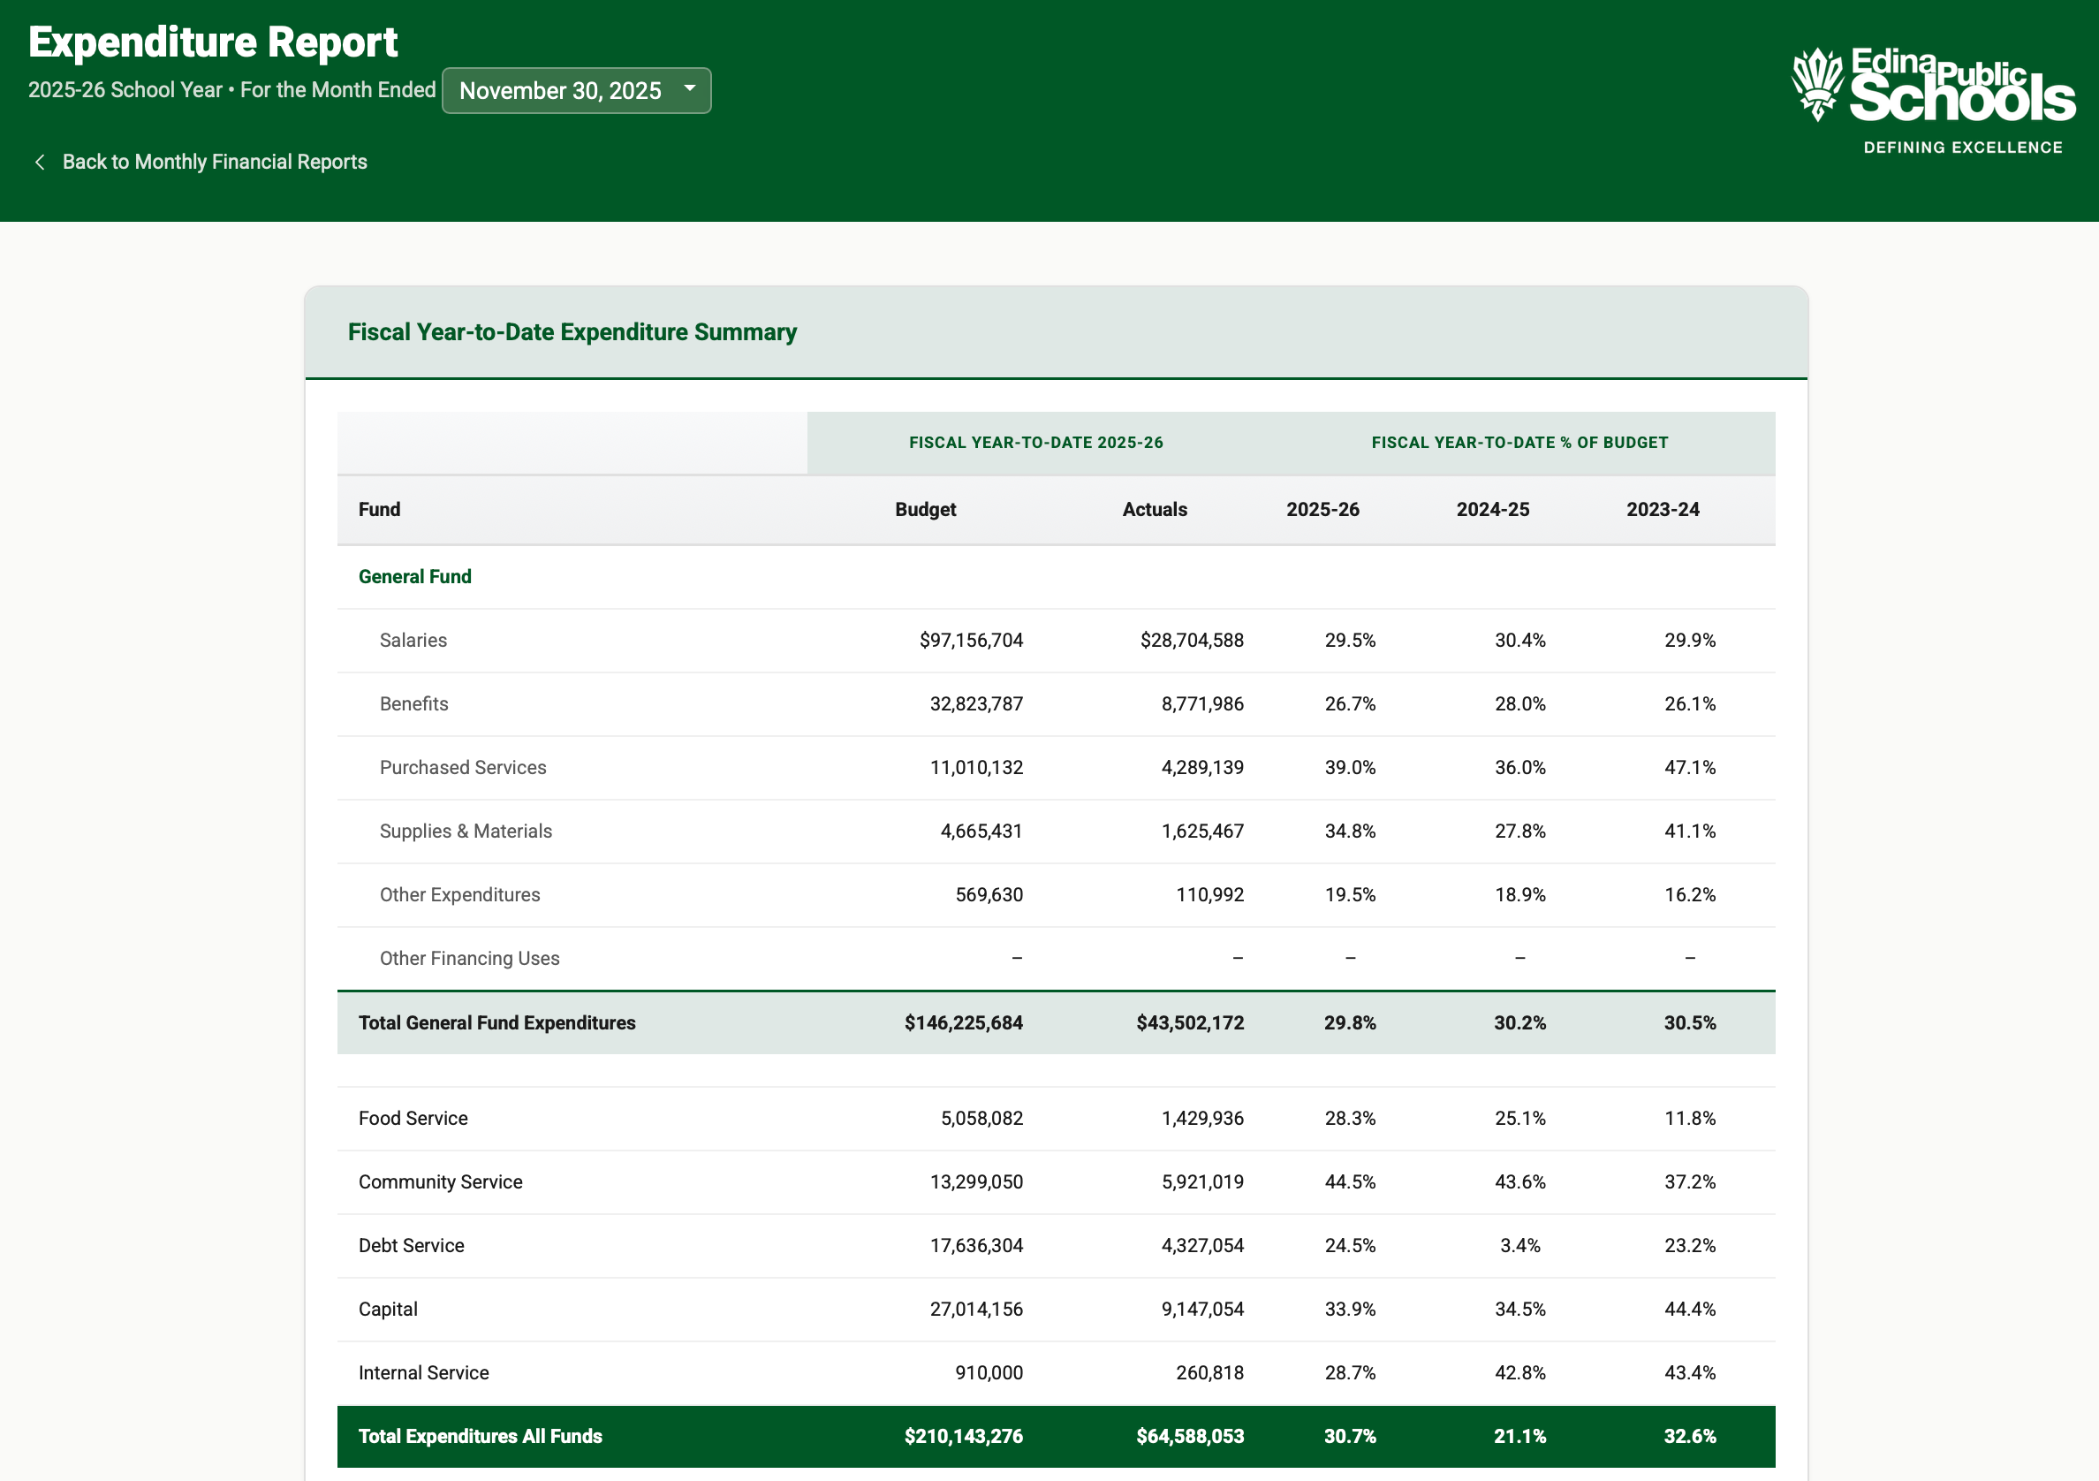This screenshot has height=1481, width=2099.
Task: Click the Total General Fund Expenditures row
Action: pyautogui.click(x=496, y=1022)
